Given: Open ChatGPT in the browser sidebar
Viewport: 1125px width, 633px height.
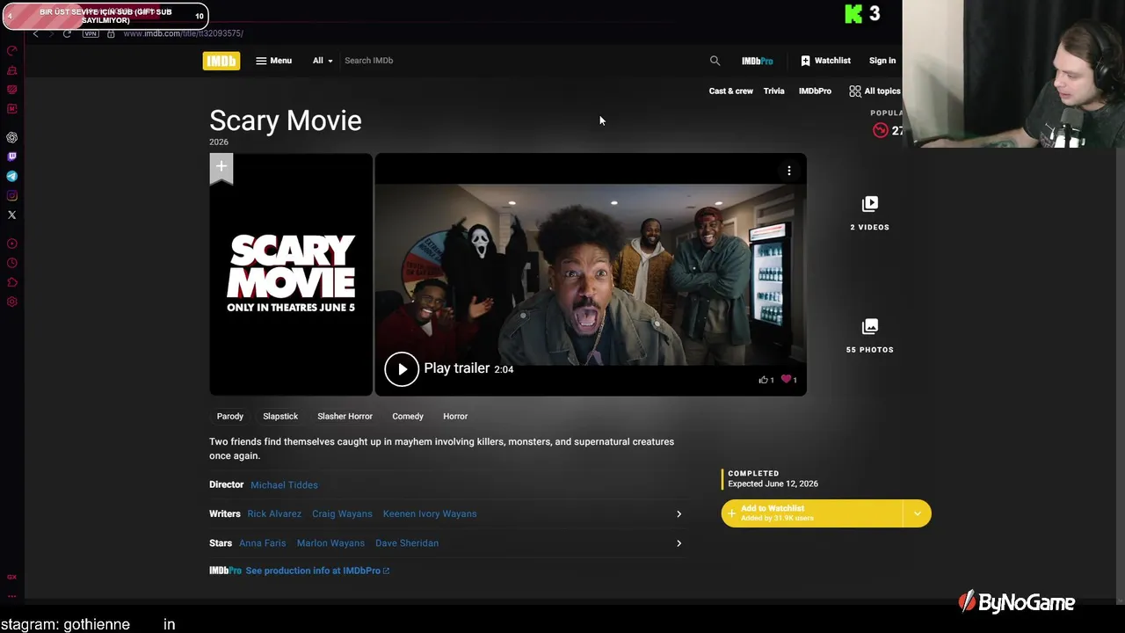Looking at the screenshot, I should [x=12, y=137].
